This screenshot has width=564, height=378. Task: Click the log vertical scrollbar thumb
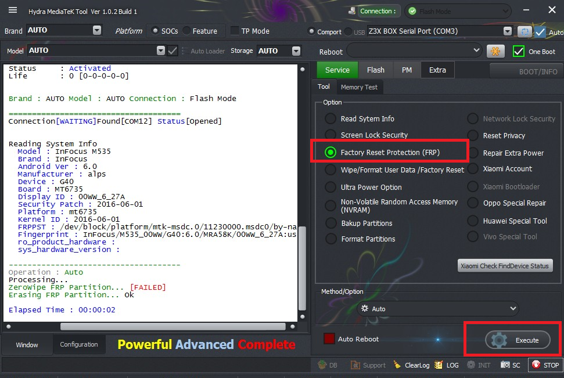[x=303, y=268]
